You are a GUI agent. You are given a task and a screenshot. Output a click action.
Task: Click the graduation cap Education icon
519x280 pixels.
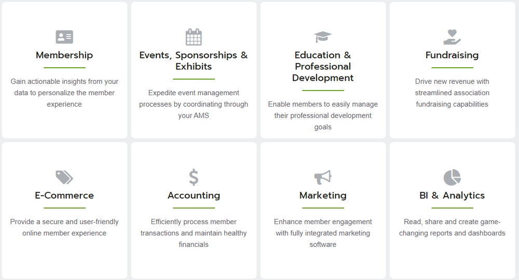coord(323,37)
